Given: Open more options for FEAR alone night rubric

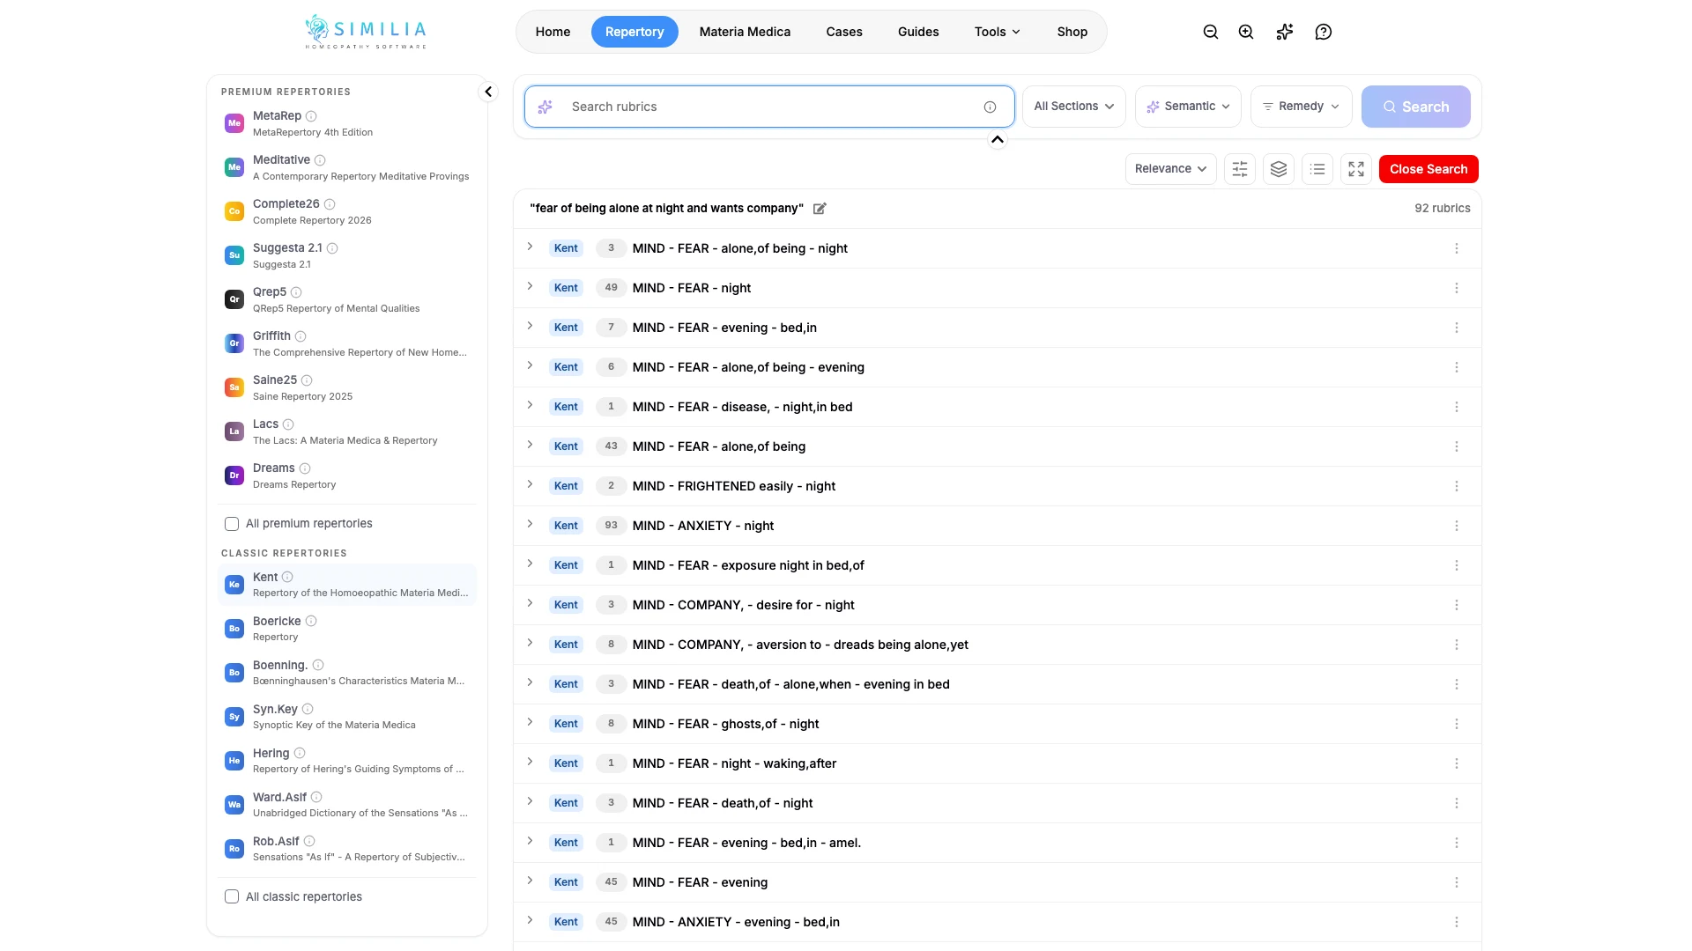Looking at the screenshot, I should pos(1457,248).
